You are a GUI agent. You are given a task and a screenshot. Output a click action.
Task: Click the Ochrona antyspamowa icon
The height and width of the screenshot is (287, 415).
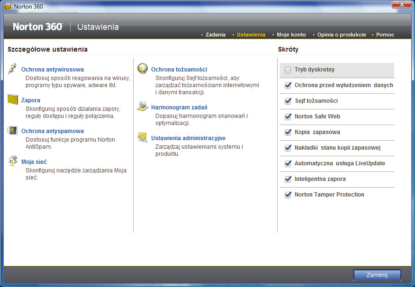coord(13,130)
